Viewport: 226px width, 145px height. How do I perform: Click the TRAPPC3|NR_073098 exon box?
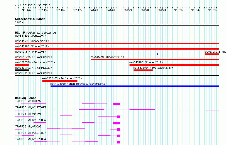point(119,129)
